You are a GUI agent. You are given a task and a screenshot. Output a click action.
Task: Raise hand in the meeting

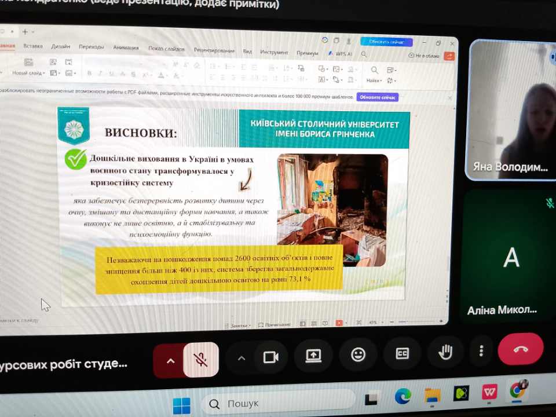[445, 352]
